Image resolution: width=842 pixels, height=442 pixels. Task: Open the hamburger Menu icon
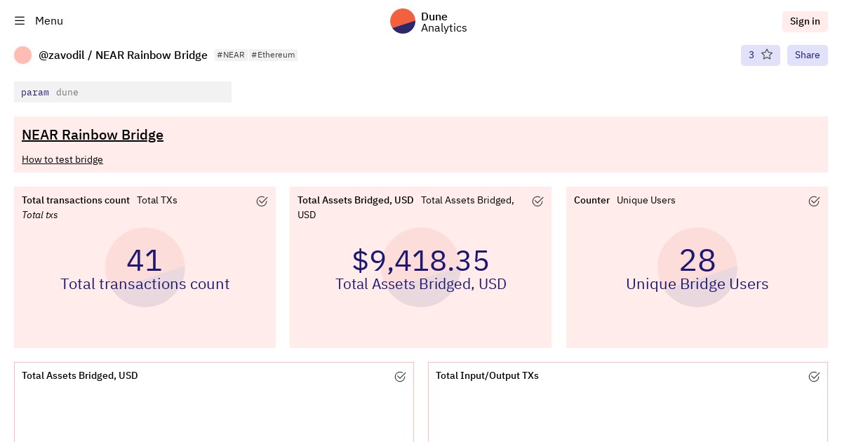(x=20, y=21)
